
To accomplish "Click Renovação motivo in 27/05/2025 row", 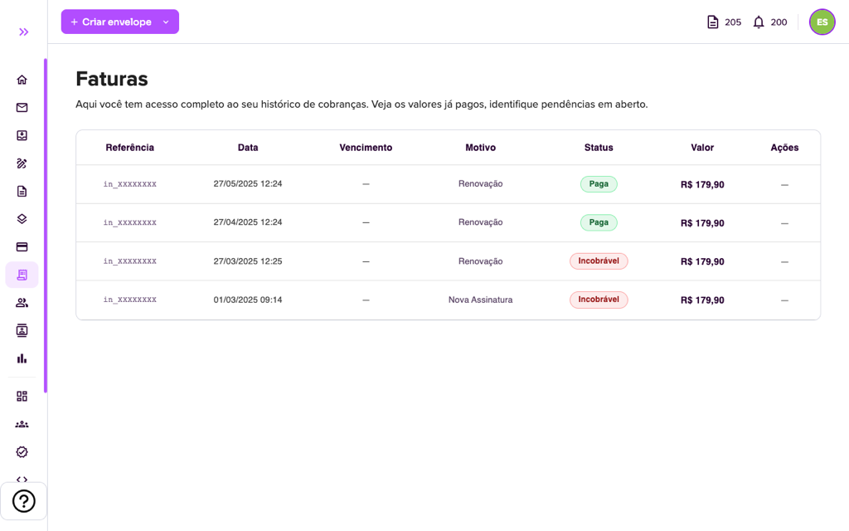I will [x=481, y=183].
